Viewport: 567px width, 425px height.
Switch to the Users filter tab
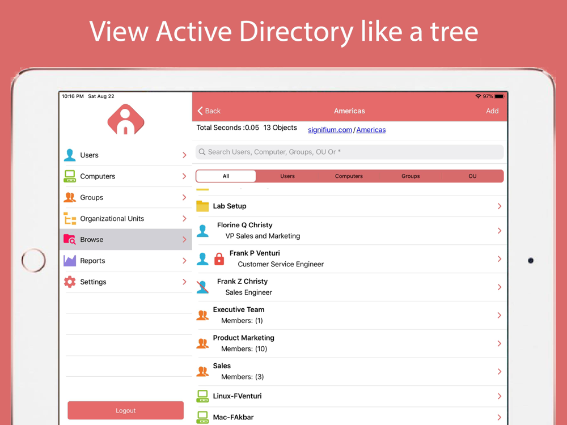[287, 176]
